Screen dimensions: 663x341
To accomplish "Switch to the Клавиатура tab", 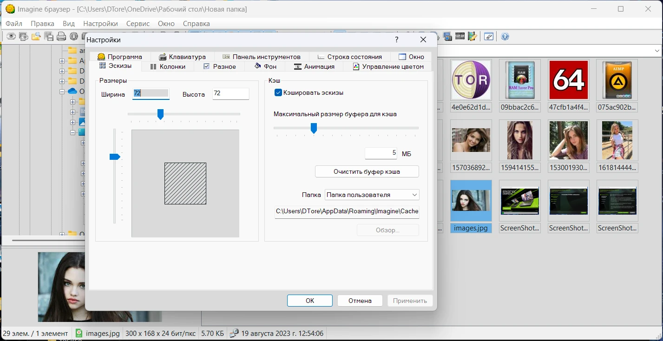I will coord(182,57).
